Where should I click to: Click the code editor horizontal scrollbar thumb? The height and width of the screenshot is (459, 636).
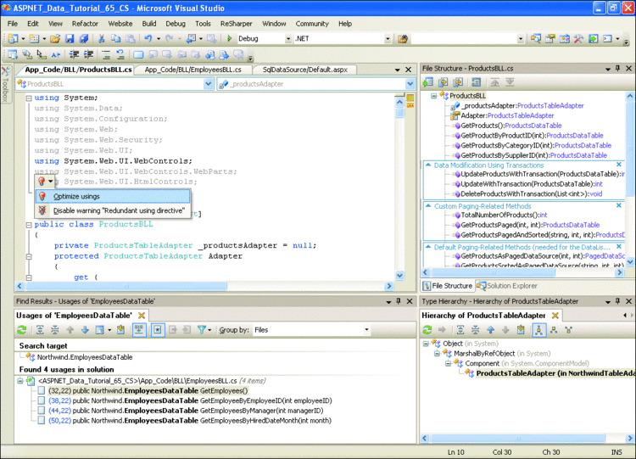[x=126, y=286]
